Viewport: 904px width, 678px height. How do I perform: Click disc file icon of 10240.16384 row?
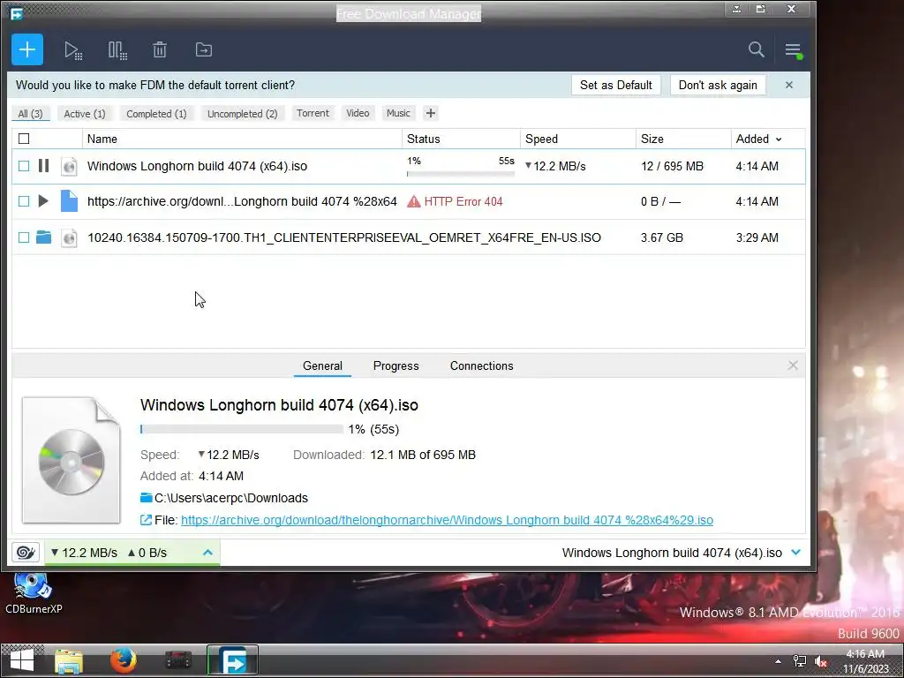click(69, 237)
